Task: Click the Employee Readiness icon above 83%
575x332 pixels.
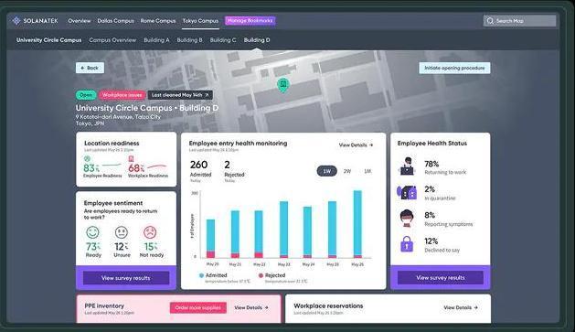Action: (x=87, y=159)
